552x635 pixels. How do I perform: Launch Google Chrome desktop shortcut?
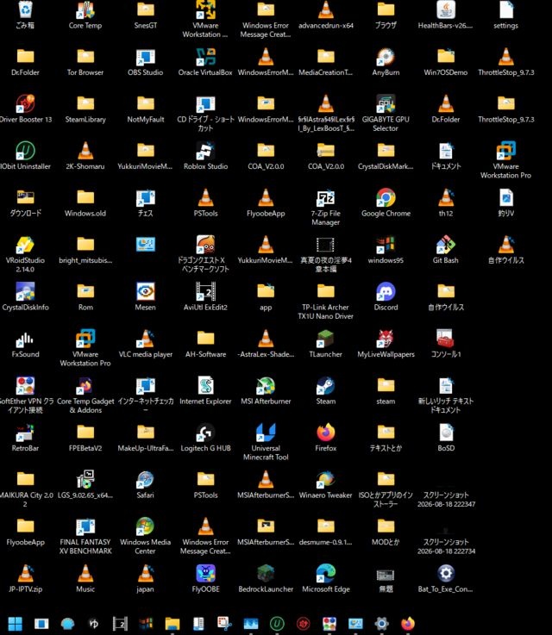point(386,197)
